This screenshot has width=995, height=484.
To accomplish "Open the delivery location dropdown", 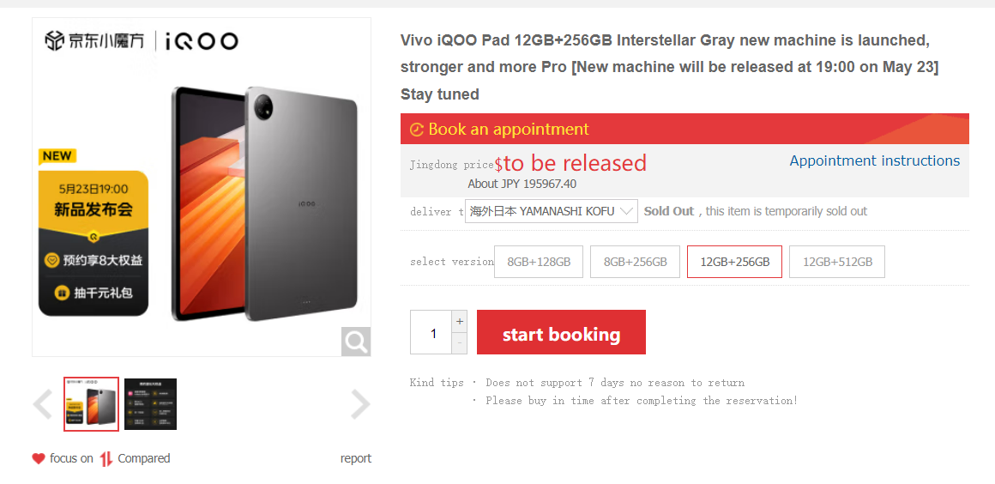I will (x=551, y=211).
